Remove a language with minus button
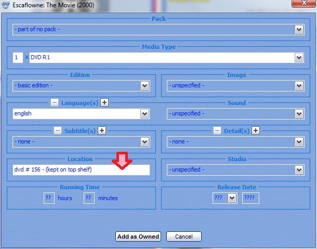Viewport: 317px width, 249px height. 55,102
